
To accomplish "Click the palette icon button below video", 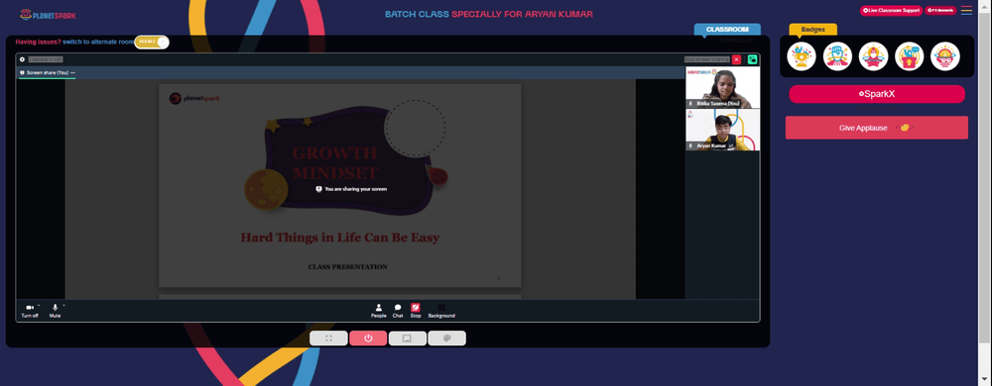I will (446, 338).
